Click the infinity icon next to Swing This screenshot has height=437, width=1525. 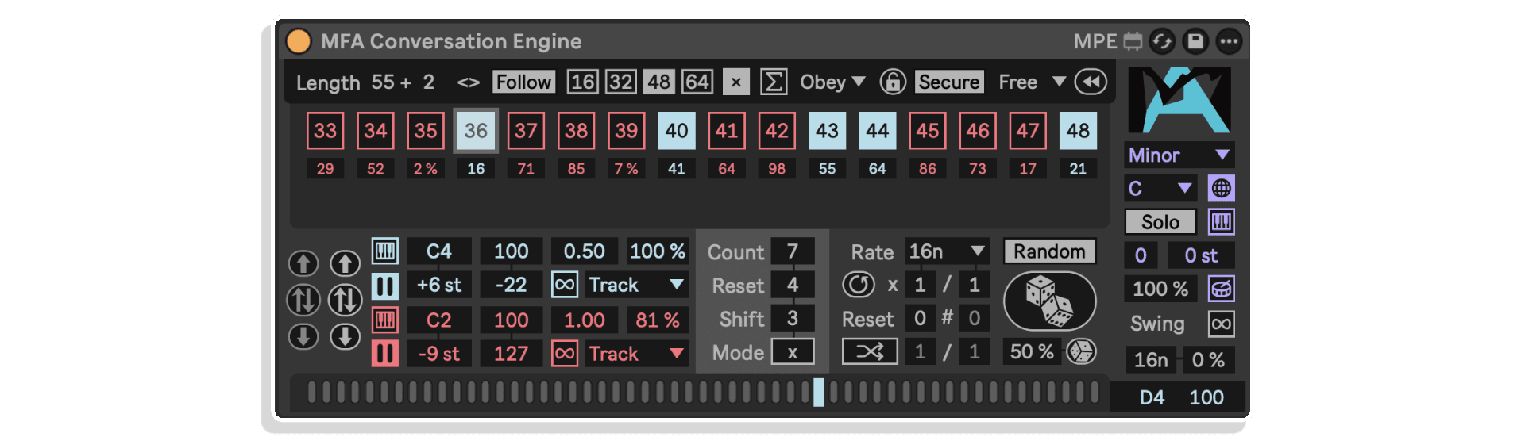pos(1222,324)
